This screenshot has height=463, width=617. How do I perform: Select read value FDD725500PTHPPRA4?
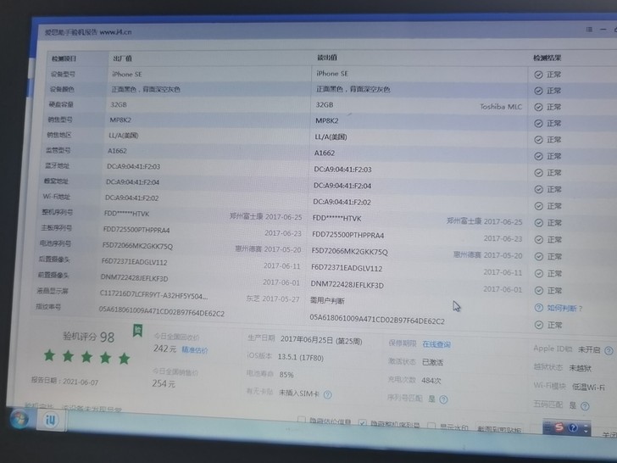click(347, 235)
